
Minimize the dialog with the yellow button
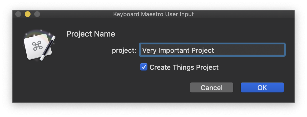[x=28, y=14]
